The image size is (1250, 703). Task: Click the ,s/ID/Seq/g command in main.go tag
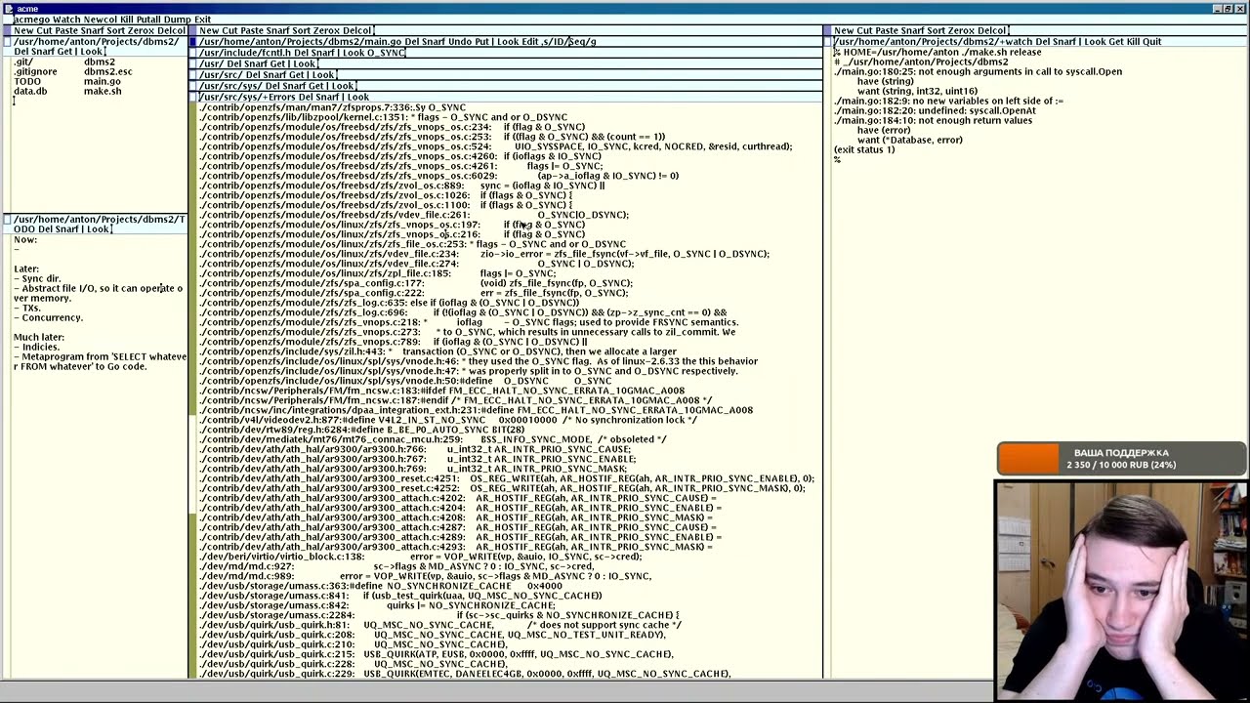pyautogui.click(x=568, y=42)
